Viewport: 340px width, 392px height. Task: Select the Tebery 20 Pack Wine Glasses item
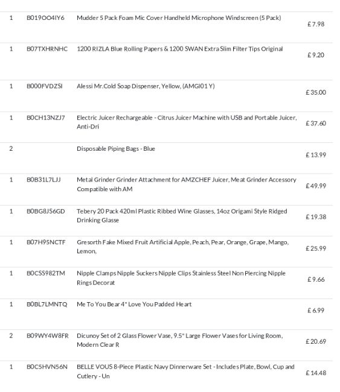point(182,216)
